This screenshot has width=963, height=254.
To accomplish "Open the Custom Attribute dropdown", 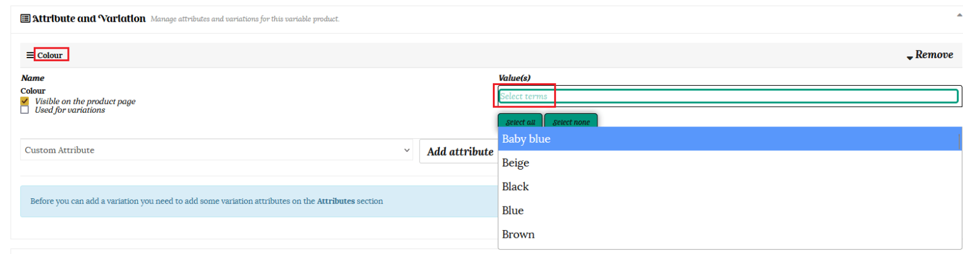I will pos(217,150).
